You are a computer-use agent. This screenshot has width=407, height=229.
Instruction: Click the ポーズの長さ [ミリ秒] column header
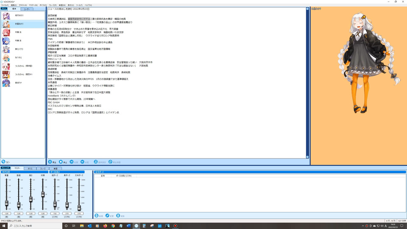click(123, 176)
